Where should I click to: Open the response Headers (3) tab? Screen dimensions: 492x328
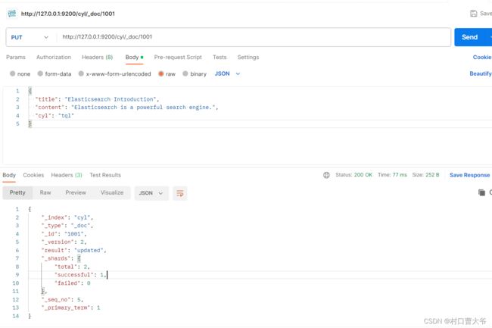coord(67,175)
